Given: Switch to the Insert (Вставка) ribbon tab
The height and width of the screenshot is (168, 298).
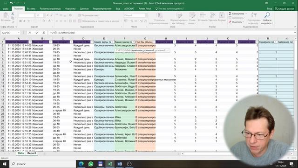Looking at the screenshot, I should point(31,9).
